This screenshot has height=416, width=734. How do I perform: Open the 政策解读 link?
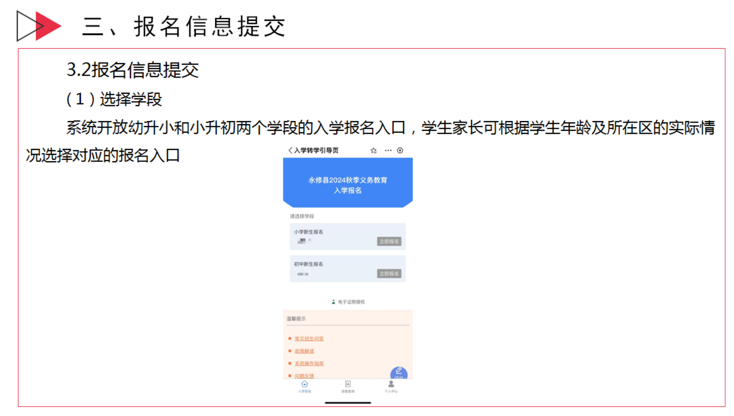point(304,351)
